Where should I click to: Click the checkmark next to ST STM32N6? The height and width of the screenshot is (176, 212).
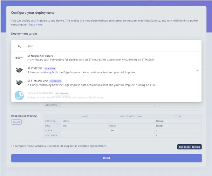click(197, 70)
